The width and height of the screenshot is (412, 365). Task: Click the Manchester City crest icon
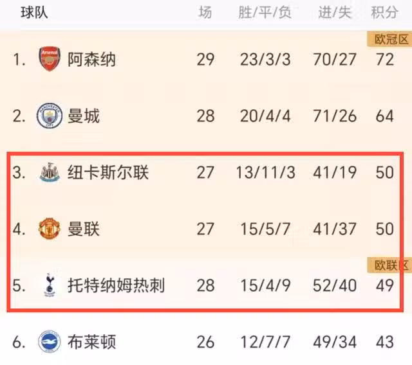(49, 116)
